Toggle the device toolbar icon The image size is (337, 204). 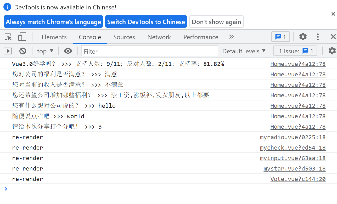(x=22, y=37)
